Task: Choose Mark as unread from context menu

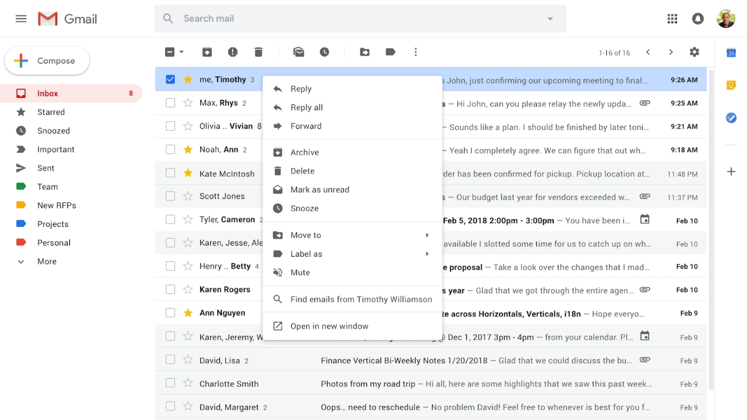Action: point(320,190)
